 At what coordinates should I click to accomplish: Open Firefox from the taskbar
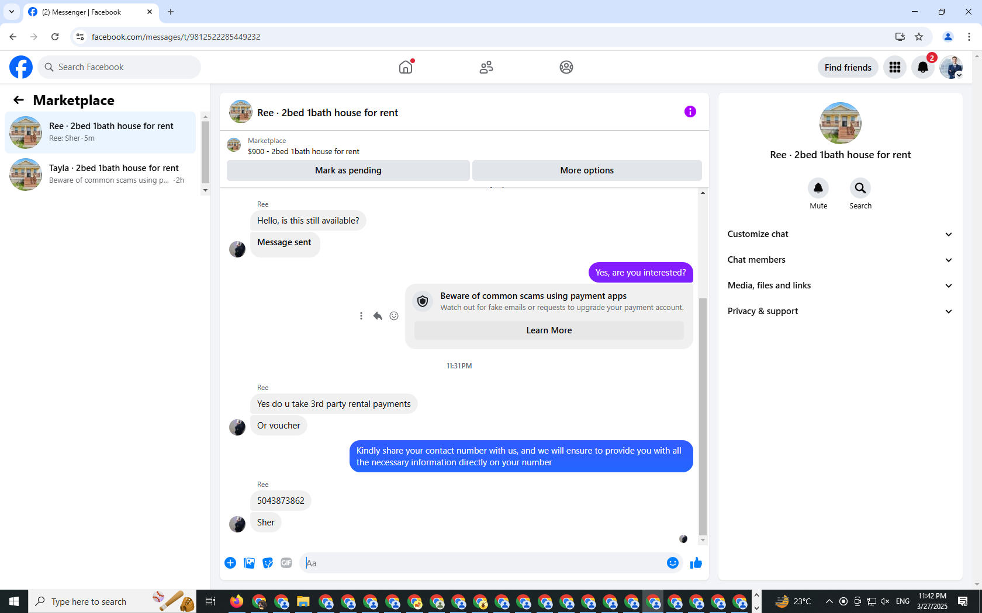point(237,601)
